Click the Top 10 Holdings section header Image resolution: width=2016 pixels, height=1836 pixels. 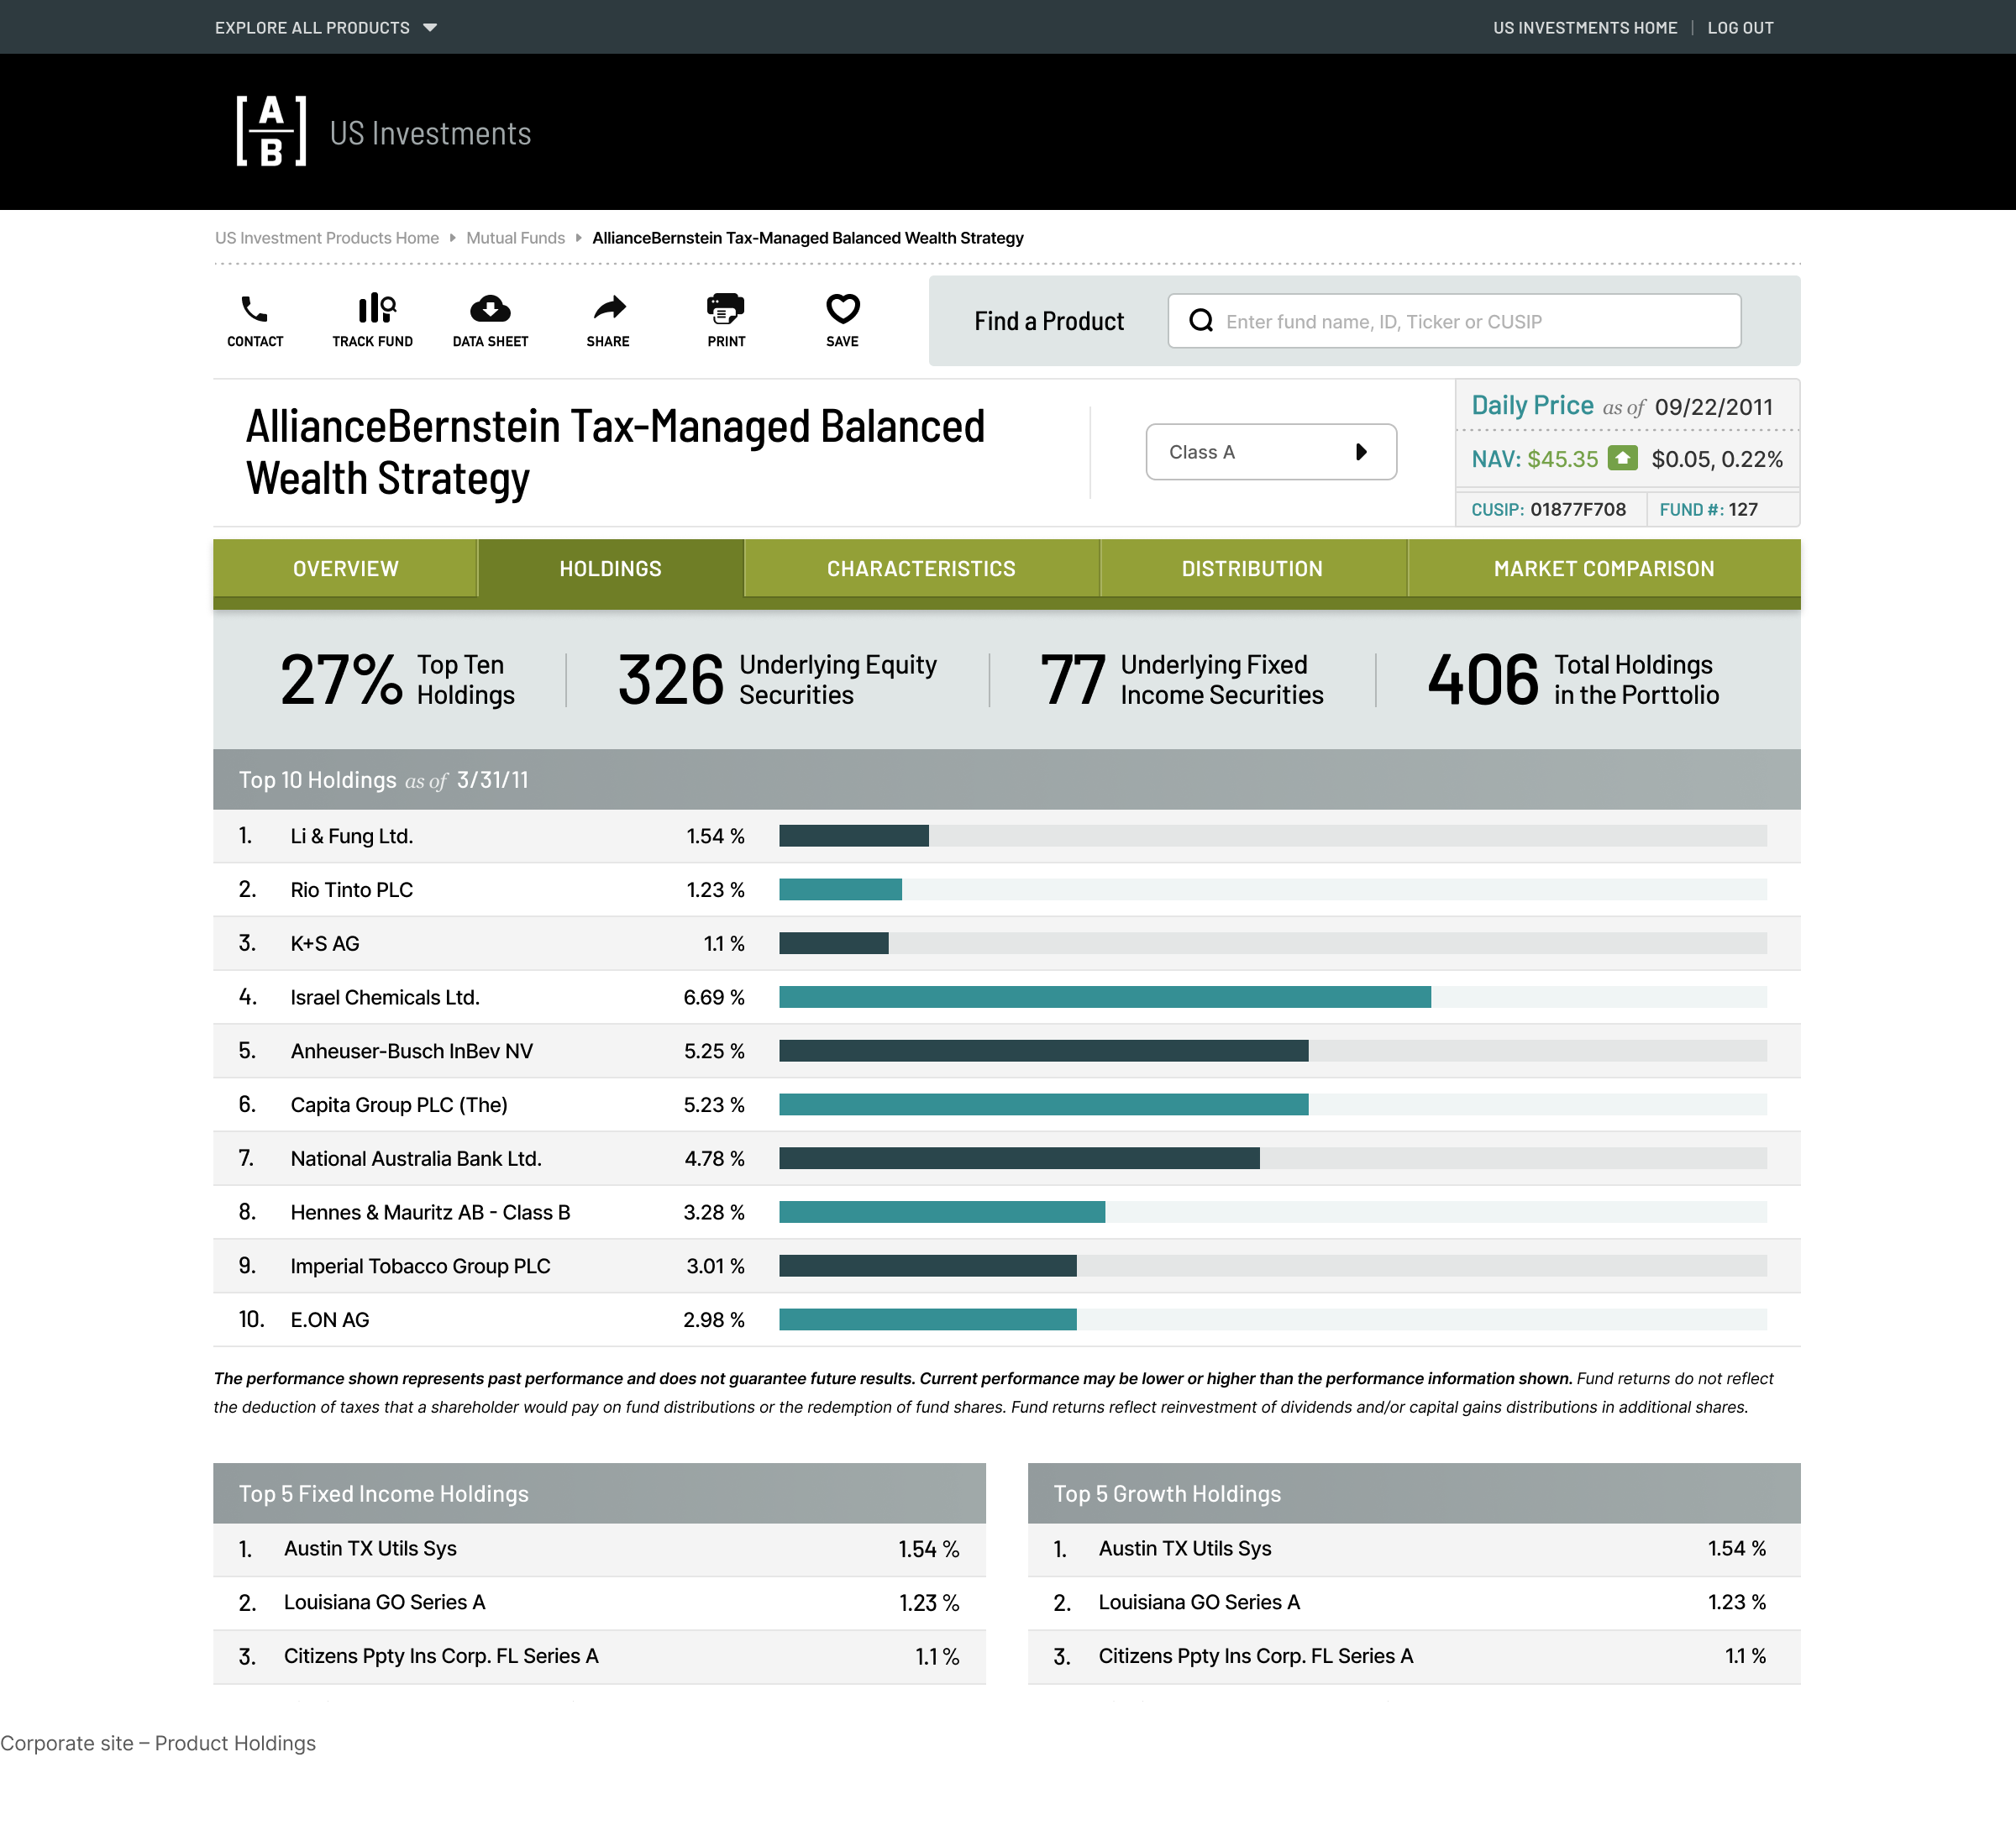(x=1006, y=780)
